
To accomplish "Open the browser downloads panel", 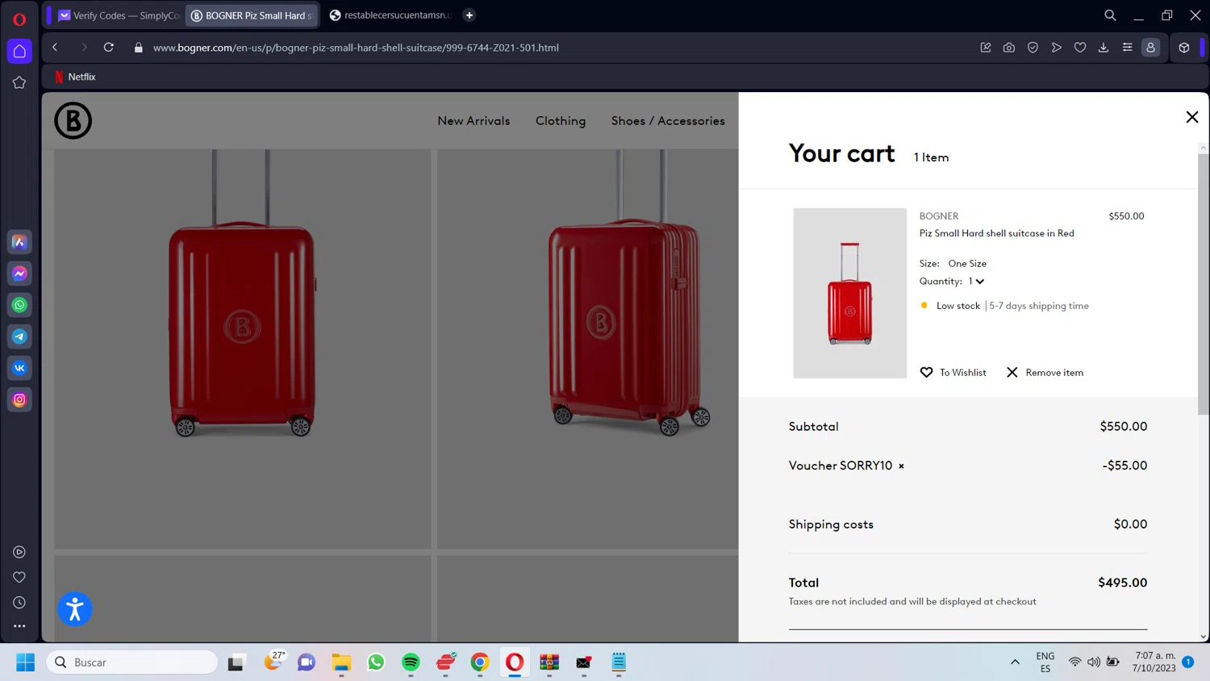I will click(1104, 48).
